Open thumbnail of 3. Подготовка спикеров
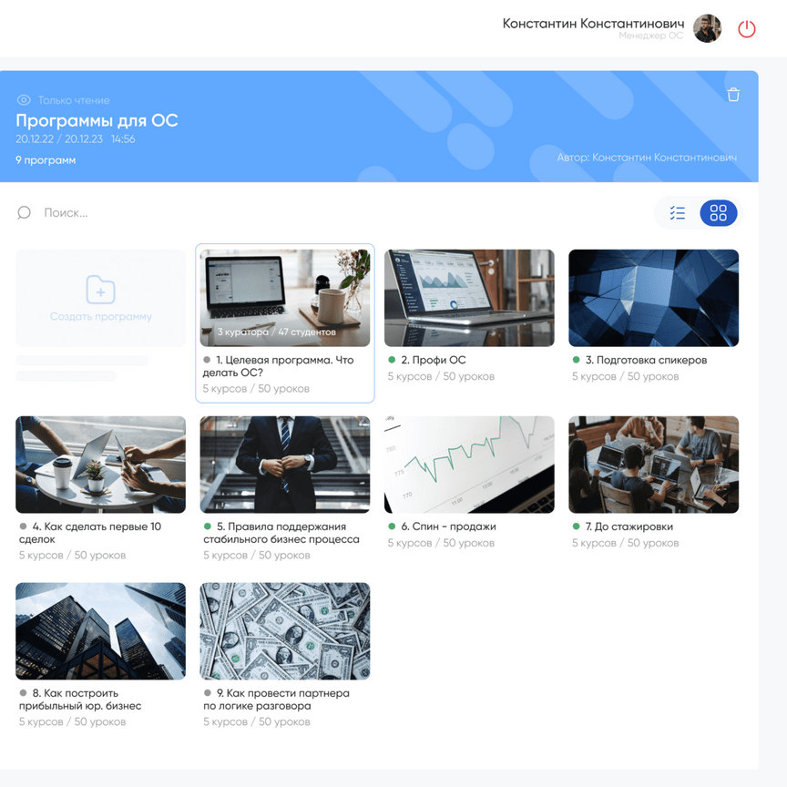 (653, 298)
